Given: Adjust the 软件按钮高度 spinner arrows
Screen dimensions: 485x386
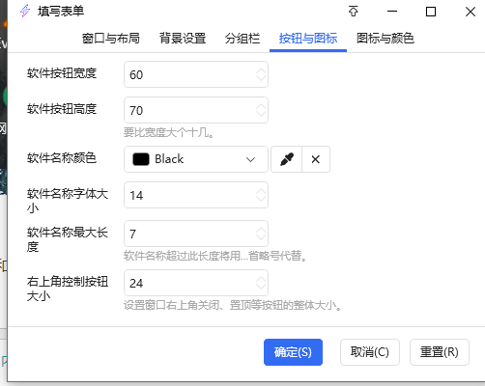Looking at the screenshot, I should click(x=261, y=110).
